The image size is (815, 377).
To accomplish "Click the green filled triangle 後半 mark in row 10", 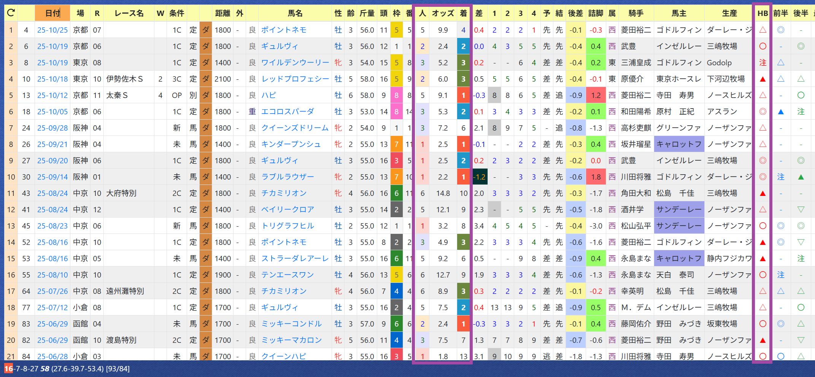I will coord(801,177).
